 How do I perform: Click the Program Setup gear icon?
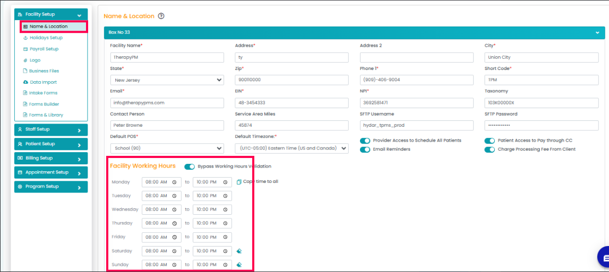20,187
